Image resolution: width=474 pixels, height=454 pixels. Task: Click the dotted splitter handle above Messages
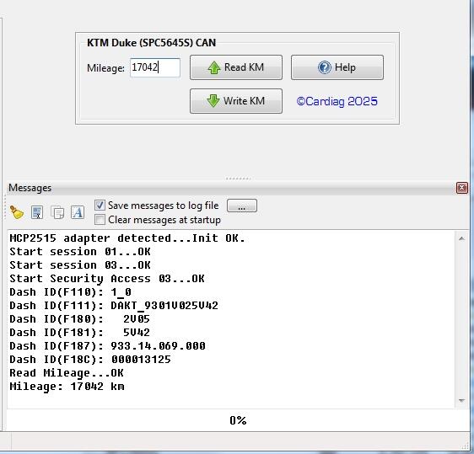[x=238, y=179]
